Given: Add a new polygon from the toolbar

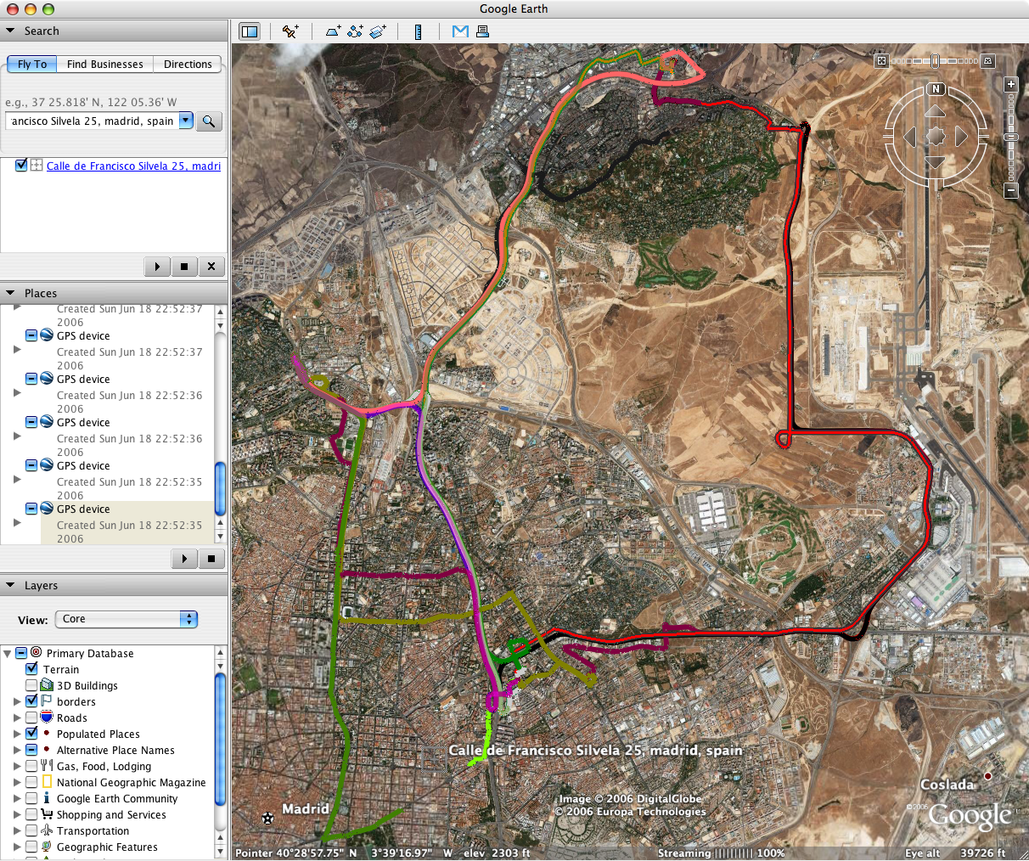Looking at the screenshot, I should pos(334,31).
